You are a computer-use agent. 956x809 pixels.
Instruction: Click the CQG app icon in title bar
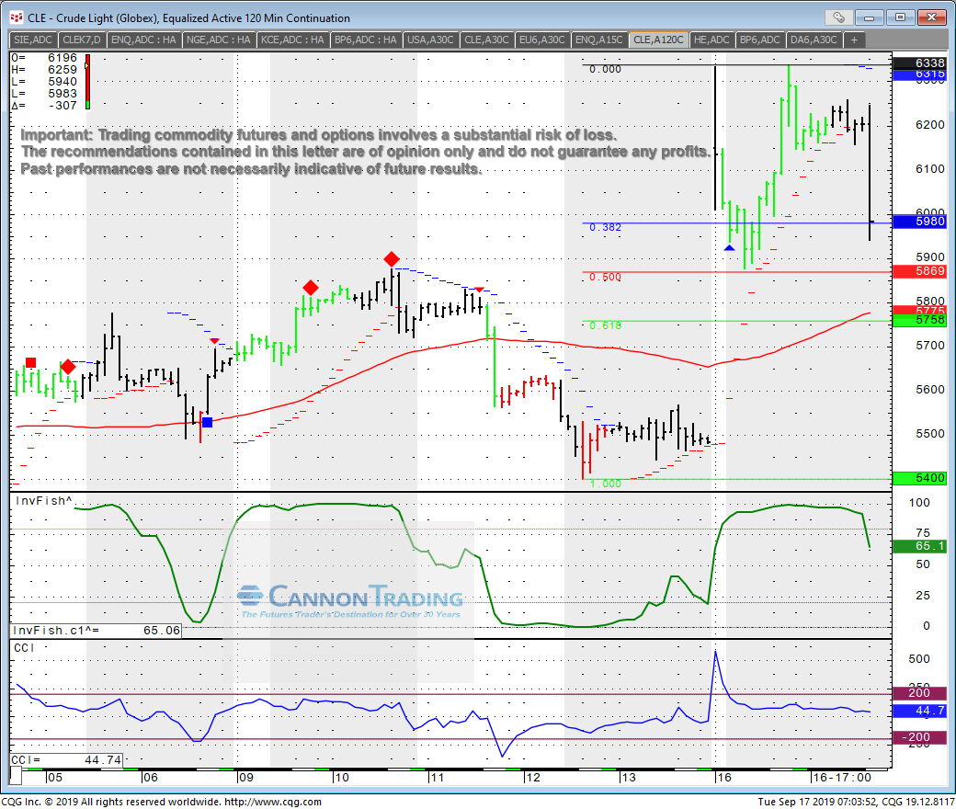click(x=16, y=17)
